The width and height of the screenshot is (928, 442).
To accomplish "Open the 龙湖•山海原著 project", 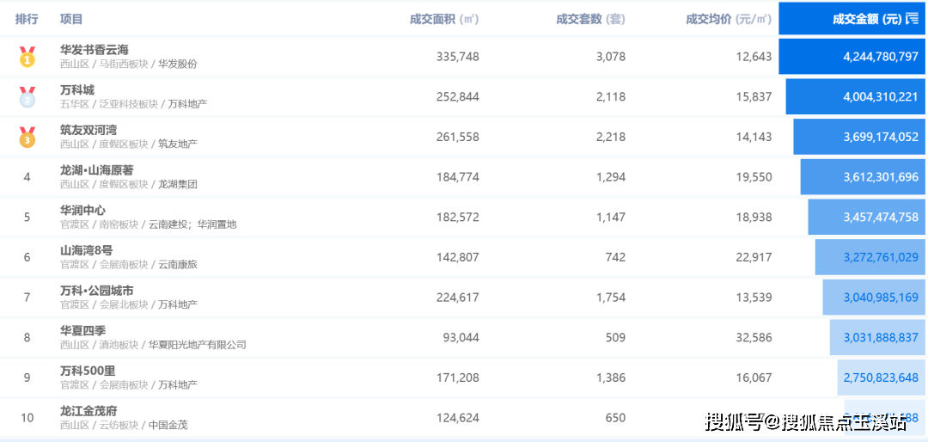I will 97,170.
